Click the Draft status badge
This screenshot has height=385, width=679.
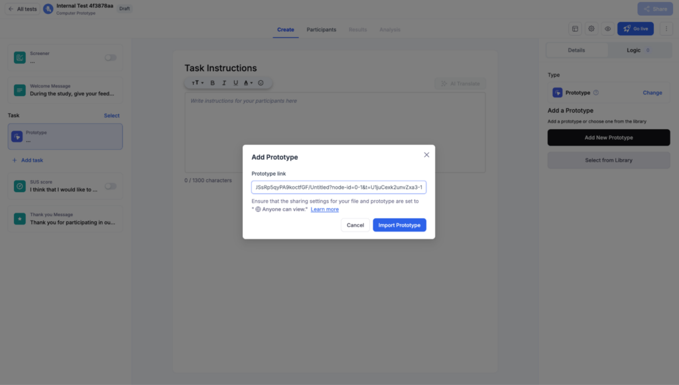(x=124, y=9)
